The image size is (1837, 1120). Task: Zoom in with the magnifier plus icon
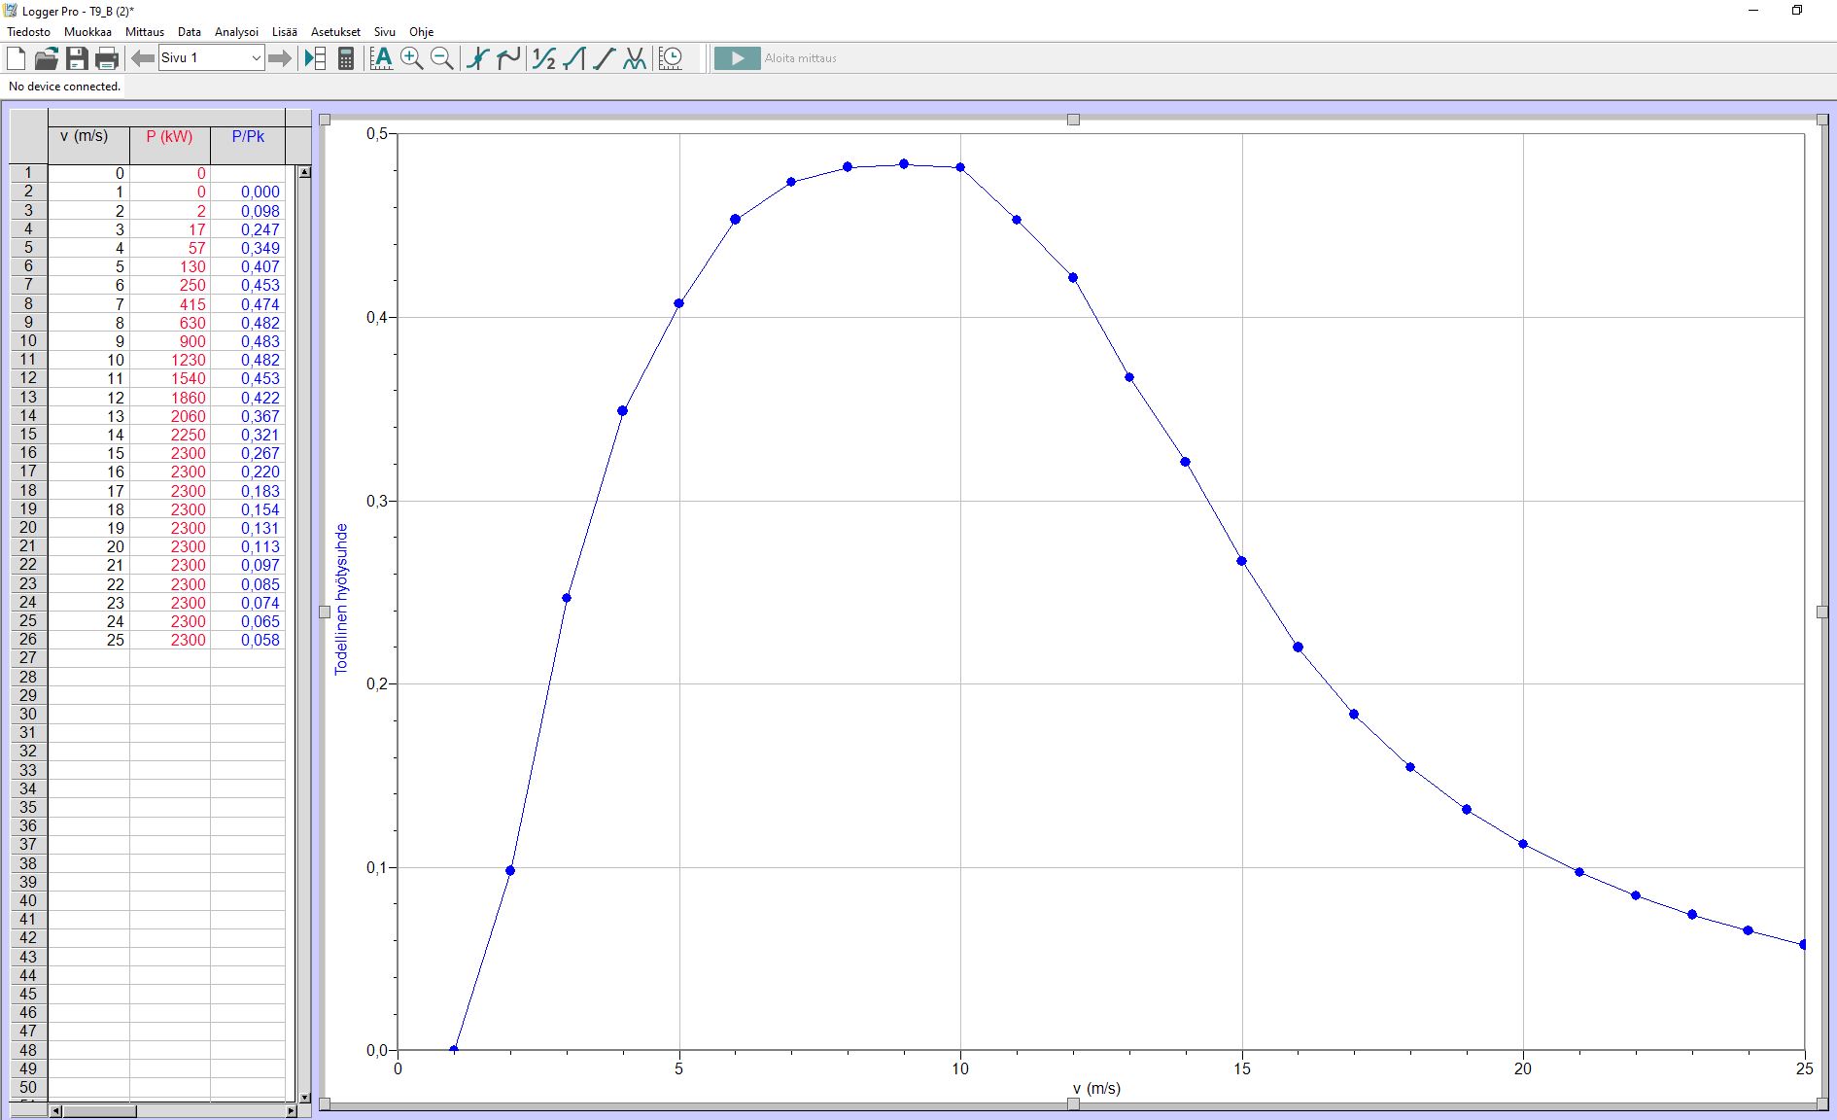tap(412, 58)
